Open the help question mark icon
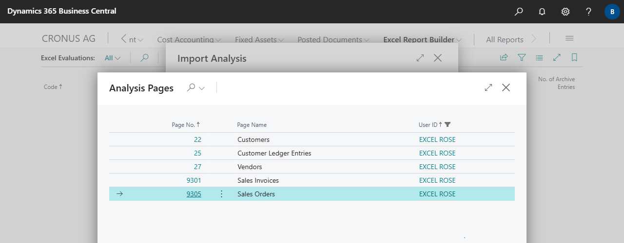 (x=589, y=11)
